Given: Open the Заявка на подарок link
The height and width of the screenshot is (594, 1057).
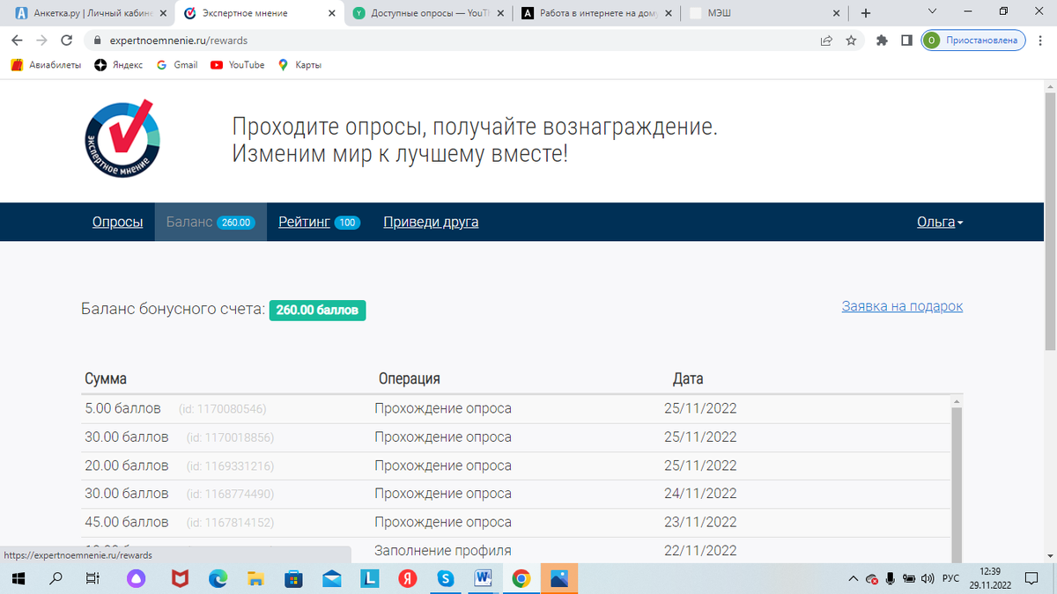Looking at the screenshot, I should (x=902, y=305).
